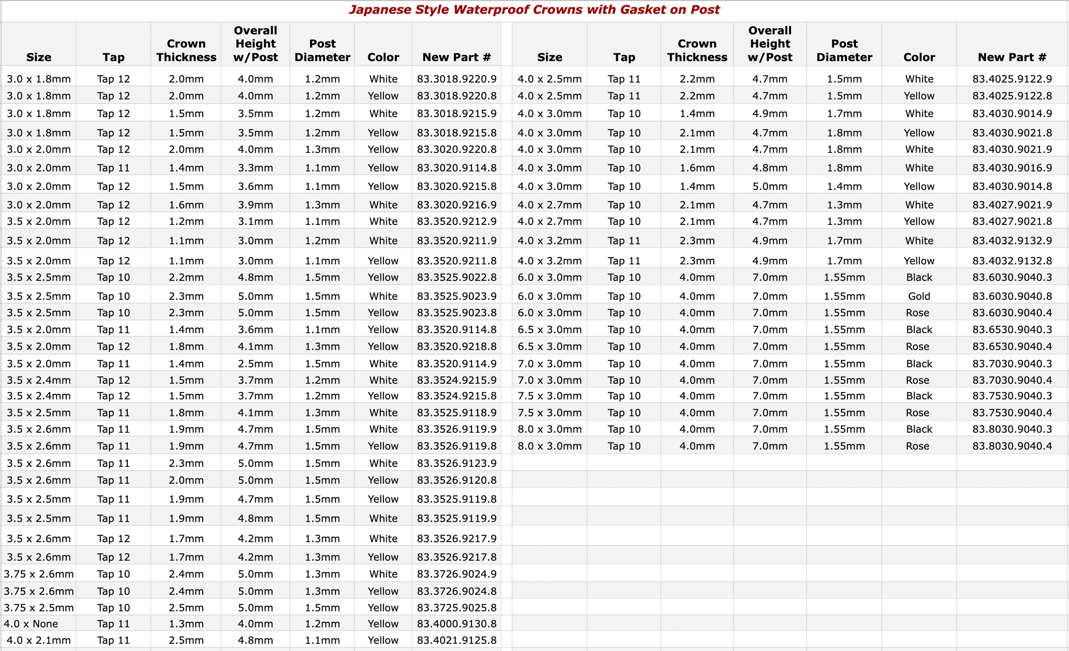Select part number 83.3018.9220.8
This screenshot has width=1069, height=651.
click(x=457, y=96)
